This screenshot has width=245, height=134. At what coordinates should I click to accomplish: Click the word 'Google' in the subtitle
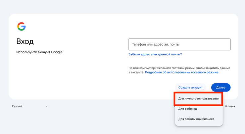pyautogui.click(x=57, y=52)
